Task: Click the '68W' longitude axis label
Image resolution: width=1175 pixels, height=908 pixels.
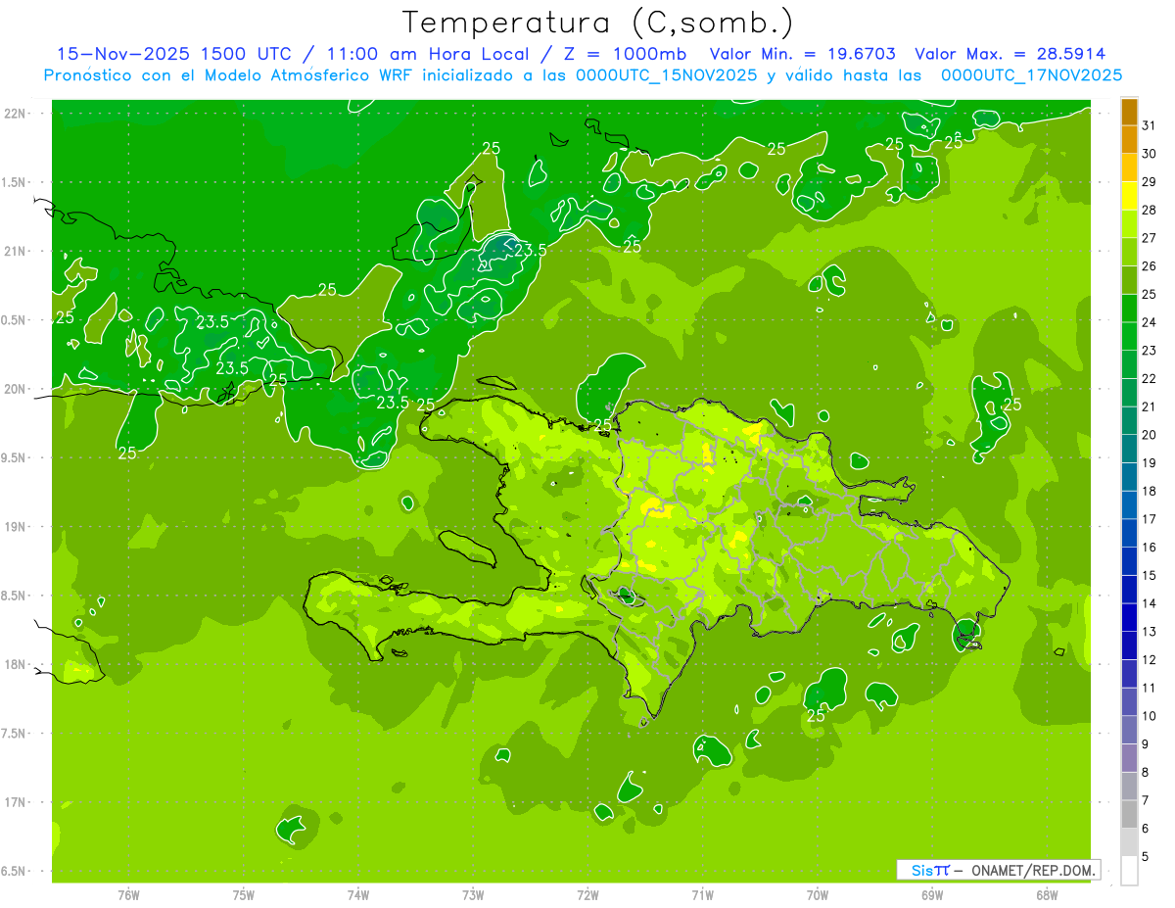Action: [x=1047, y=895]
